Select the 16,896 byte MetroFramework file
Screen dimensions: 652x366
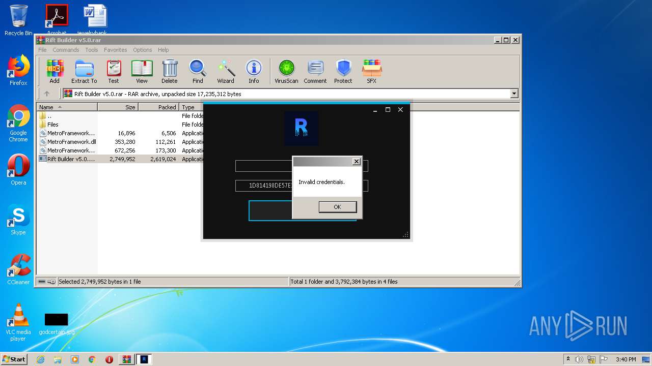[x=120, y=133]
